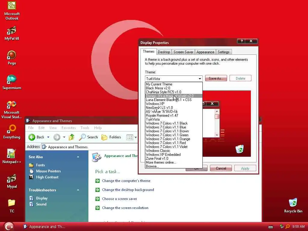
Task: Choose Black Mesa v2.0 theme
Action: pos(174,88)
